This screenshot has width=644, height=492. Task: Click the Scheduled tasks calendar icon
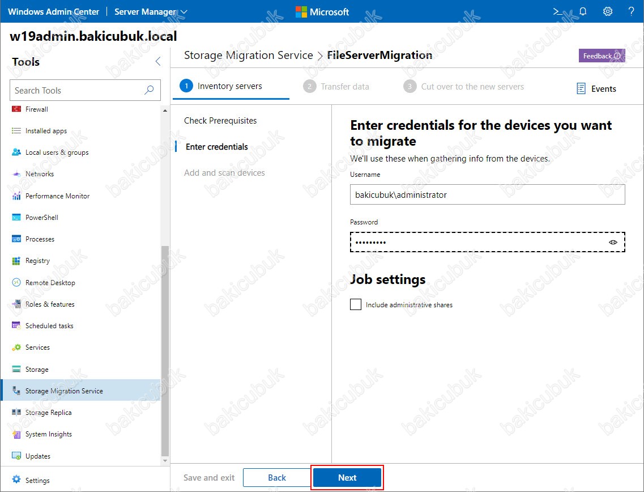click(16, 325)
